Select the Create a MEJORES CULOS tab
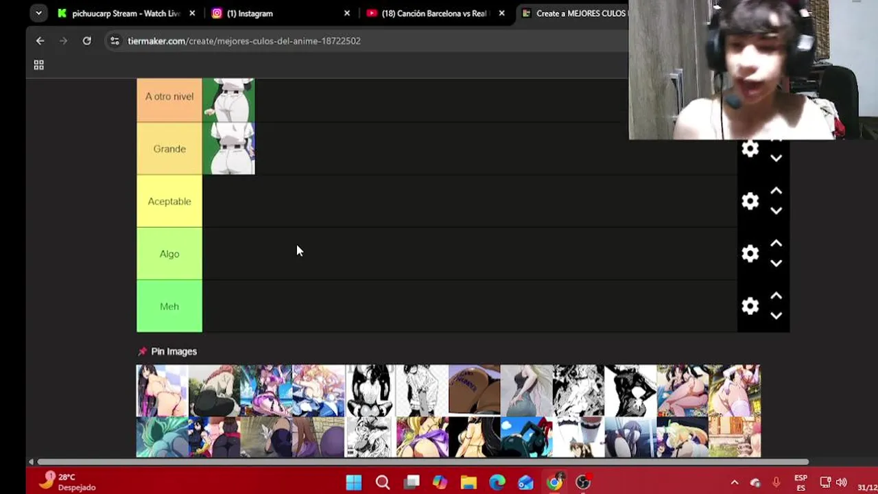Image resolution: width=878 pixels, height=494 pixels. tap(573, 13)
